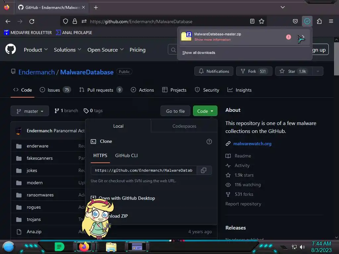This screenshot has height=254, width=339.
Task: Click the site padlock icon
Action: 75,21
